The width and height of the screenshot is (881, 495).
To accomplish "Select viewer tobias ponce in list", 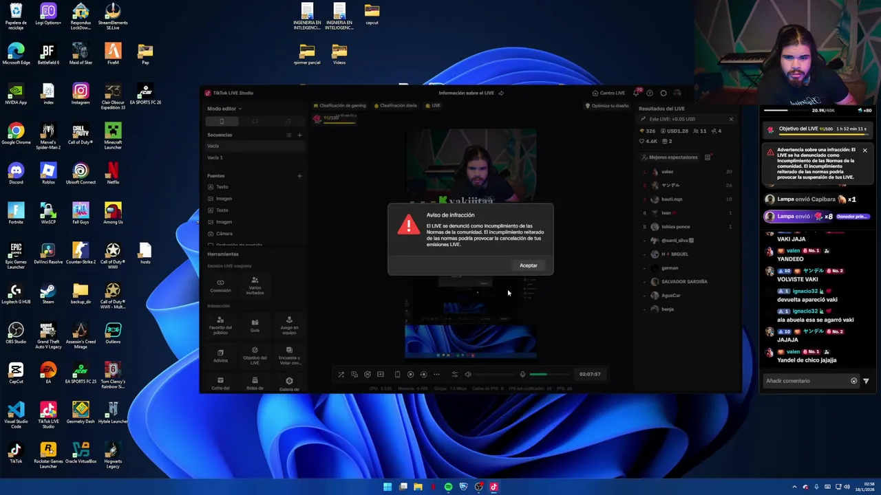I will [x=686, y=227].
